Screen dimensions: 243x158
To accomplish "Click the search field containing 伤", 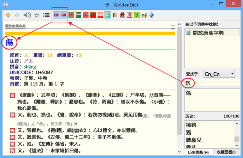I will tap(212, 83).
